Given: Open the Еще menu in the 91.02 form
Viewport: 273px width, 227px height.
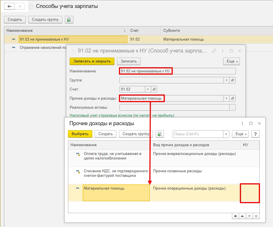Looking at the screenshot, I should 232,61.
